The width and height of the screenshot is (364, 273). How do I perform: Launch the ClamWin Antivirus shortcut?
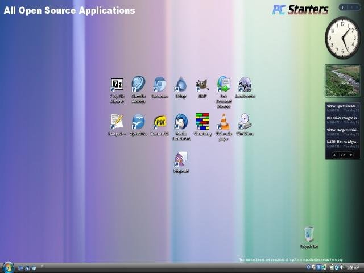pos(138,90)
